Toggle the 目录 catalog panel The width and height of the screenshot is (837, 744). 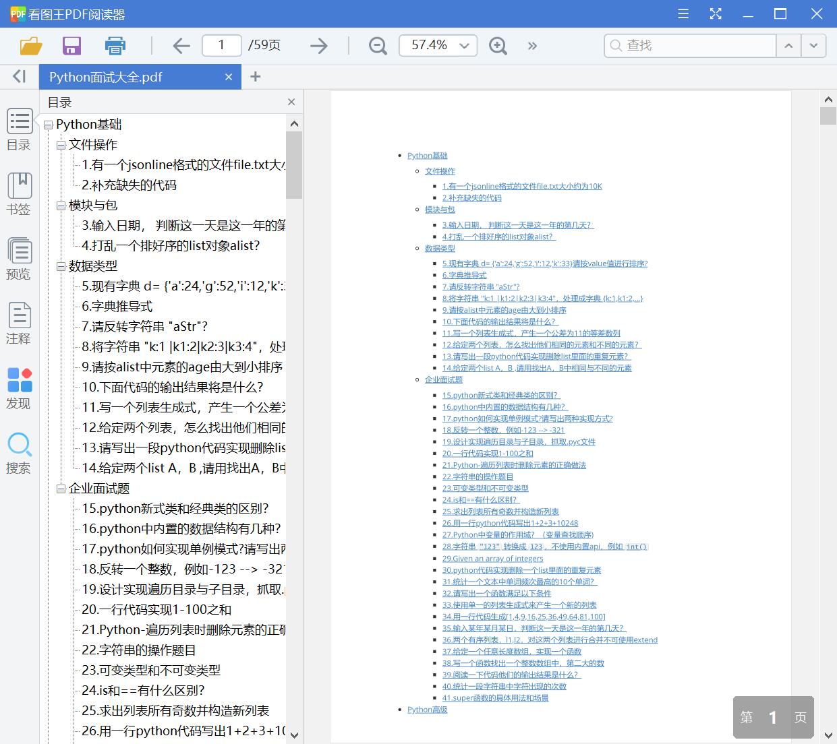click(20, 129)
